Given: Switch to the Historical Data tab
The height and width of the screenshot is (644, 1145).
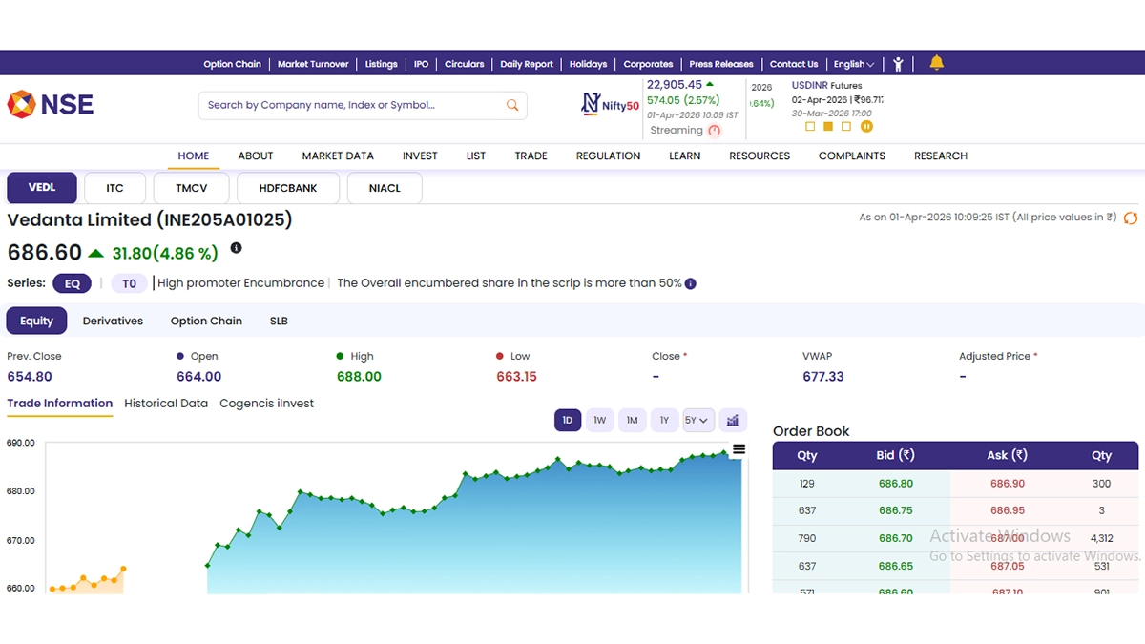Looking at the screenshot, I should (166, 404).
